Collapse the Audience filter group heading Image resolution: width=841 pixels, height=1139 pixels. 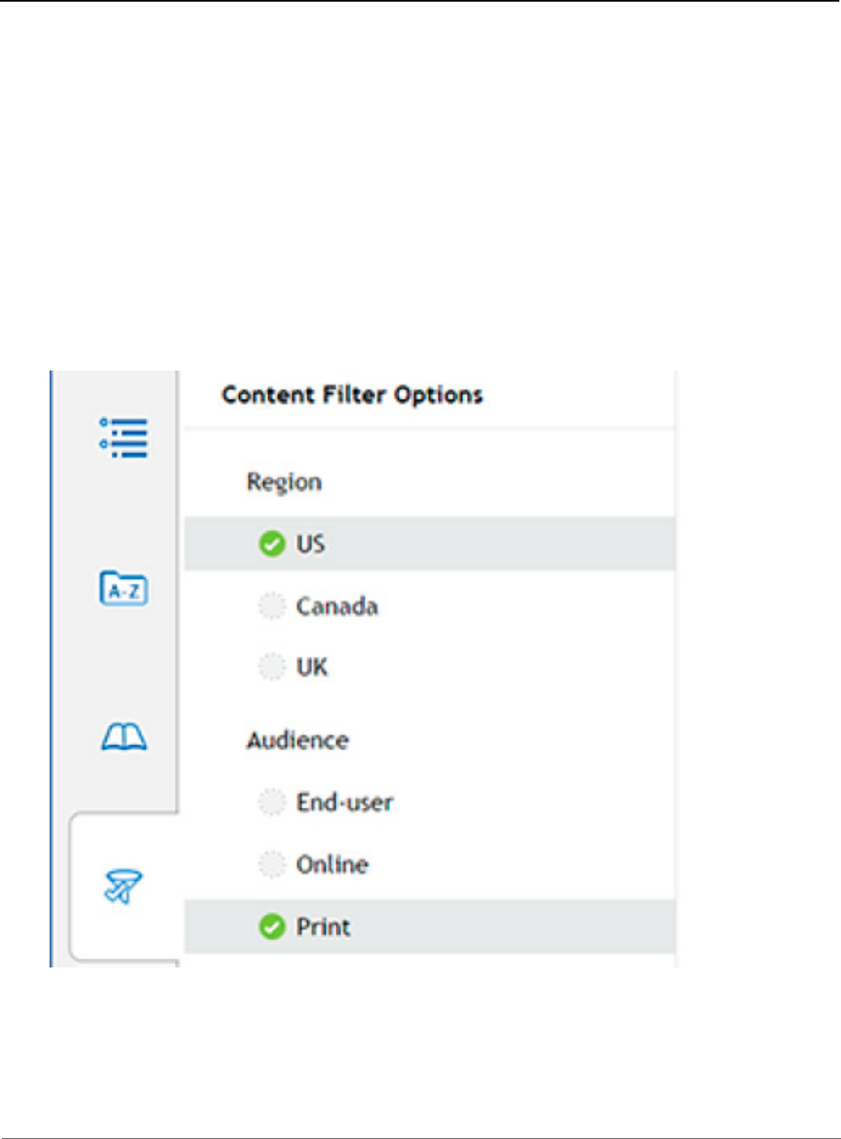click(x=297, y=740)
